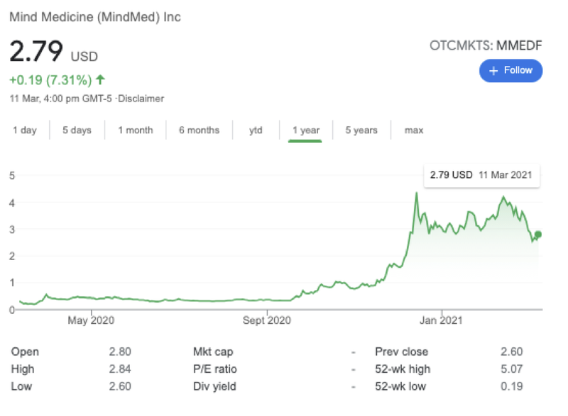This screenshot has height=416, width=568.
Task: Click the large 2.79 price figure
Action: coord(36,51)
